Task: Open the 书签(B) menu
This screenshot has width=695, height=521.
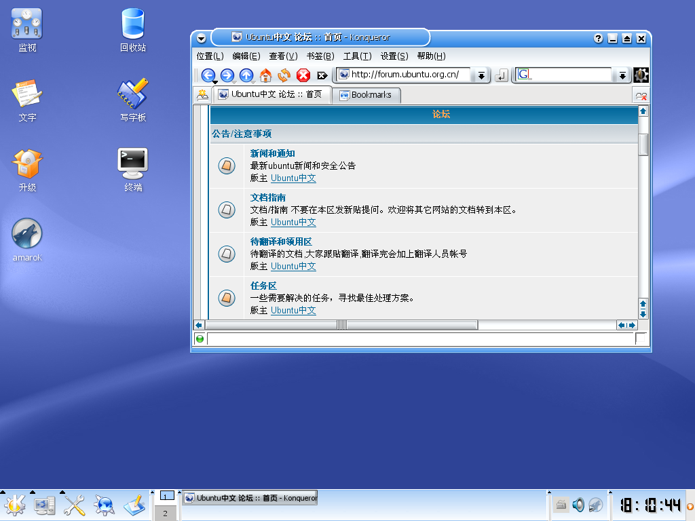Action: [x=320, y=56]
